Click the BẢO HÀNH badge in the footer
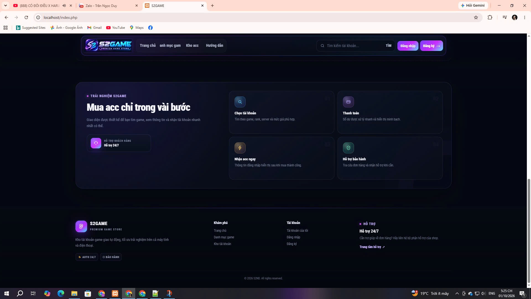This screenshot has height=299, width=531. [111, 257]
